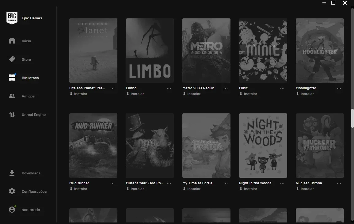Open Limbo cover artwork
354x224 pixels.
[150, 50]
